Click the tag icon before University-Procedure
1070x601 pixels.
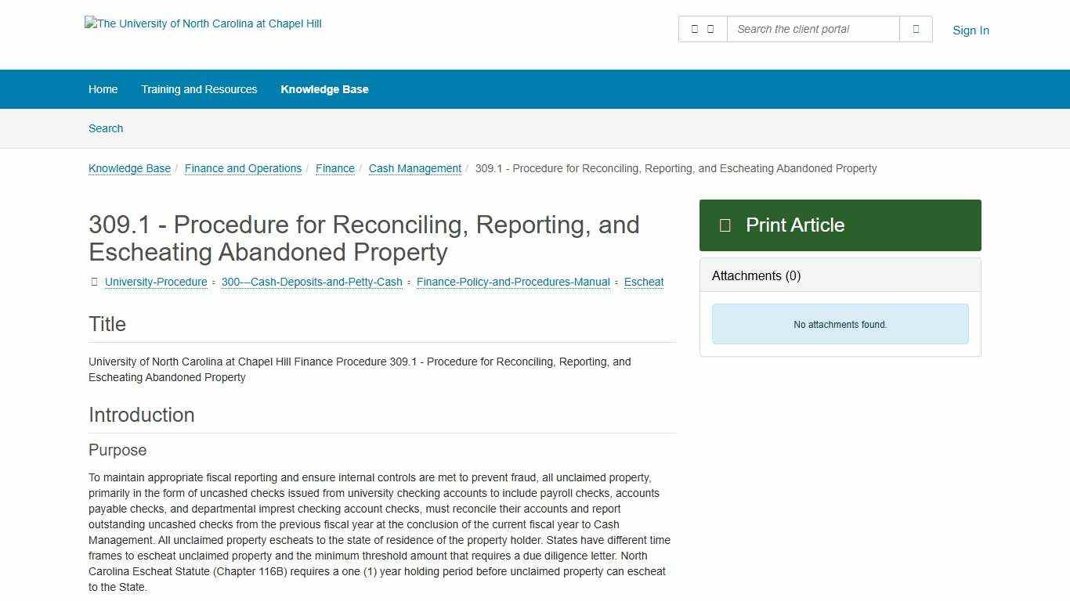[94, 282]
